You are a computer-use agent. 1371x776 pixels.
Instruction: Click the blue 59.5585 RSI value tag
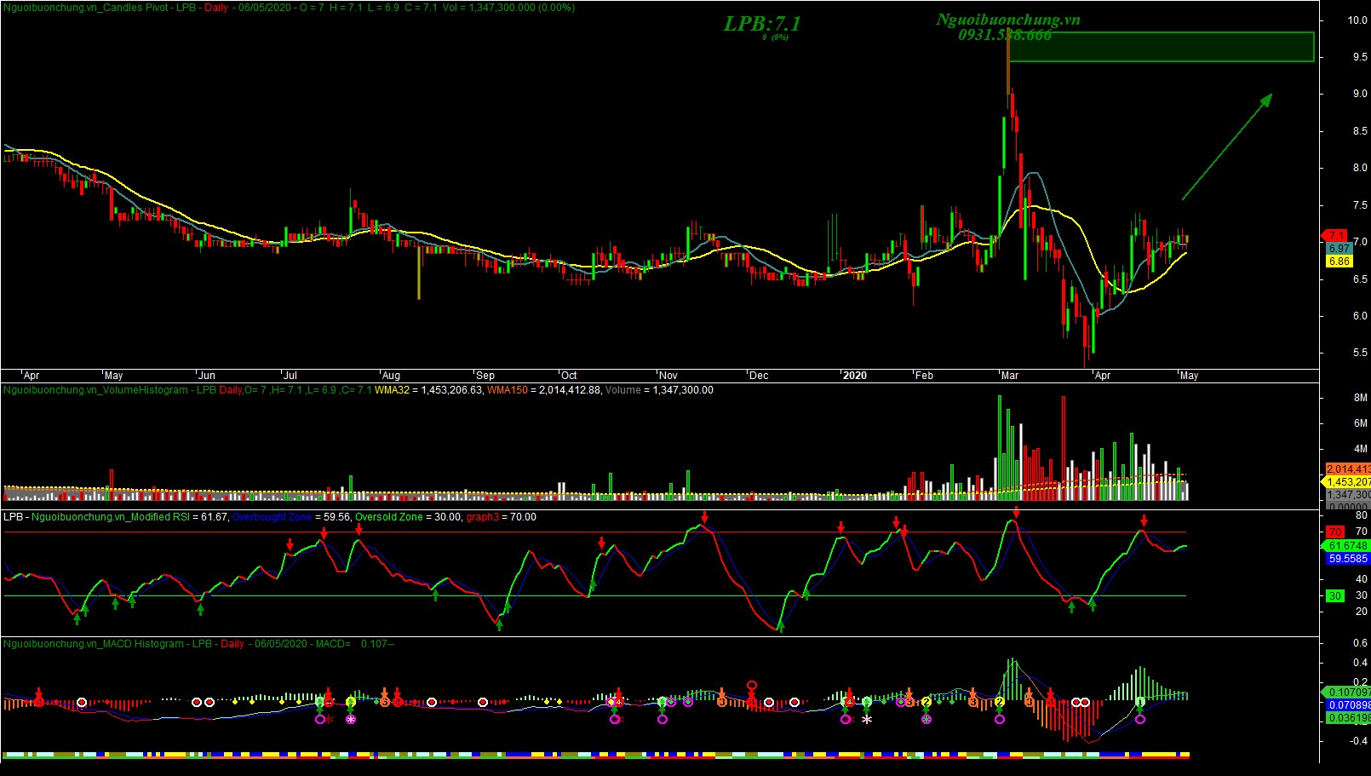[x=1347, y=559]
